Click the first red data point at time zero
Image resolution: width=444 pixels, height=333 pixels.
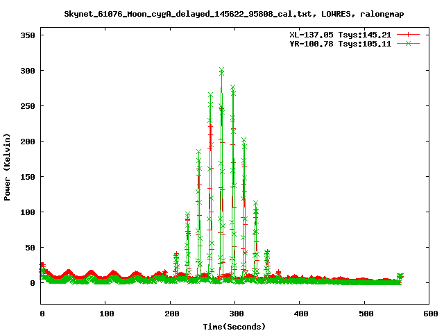[x=42, y=265]
